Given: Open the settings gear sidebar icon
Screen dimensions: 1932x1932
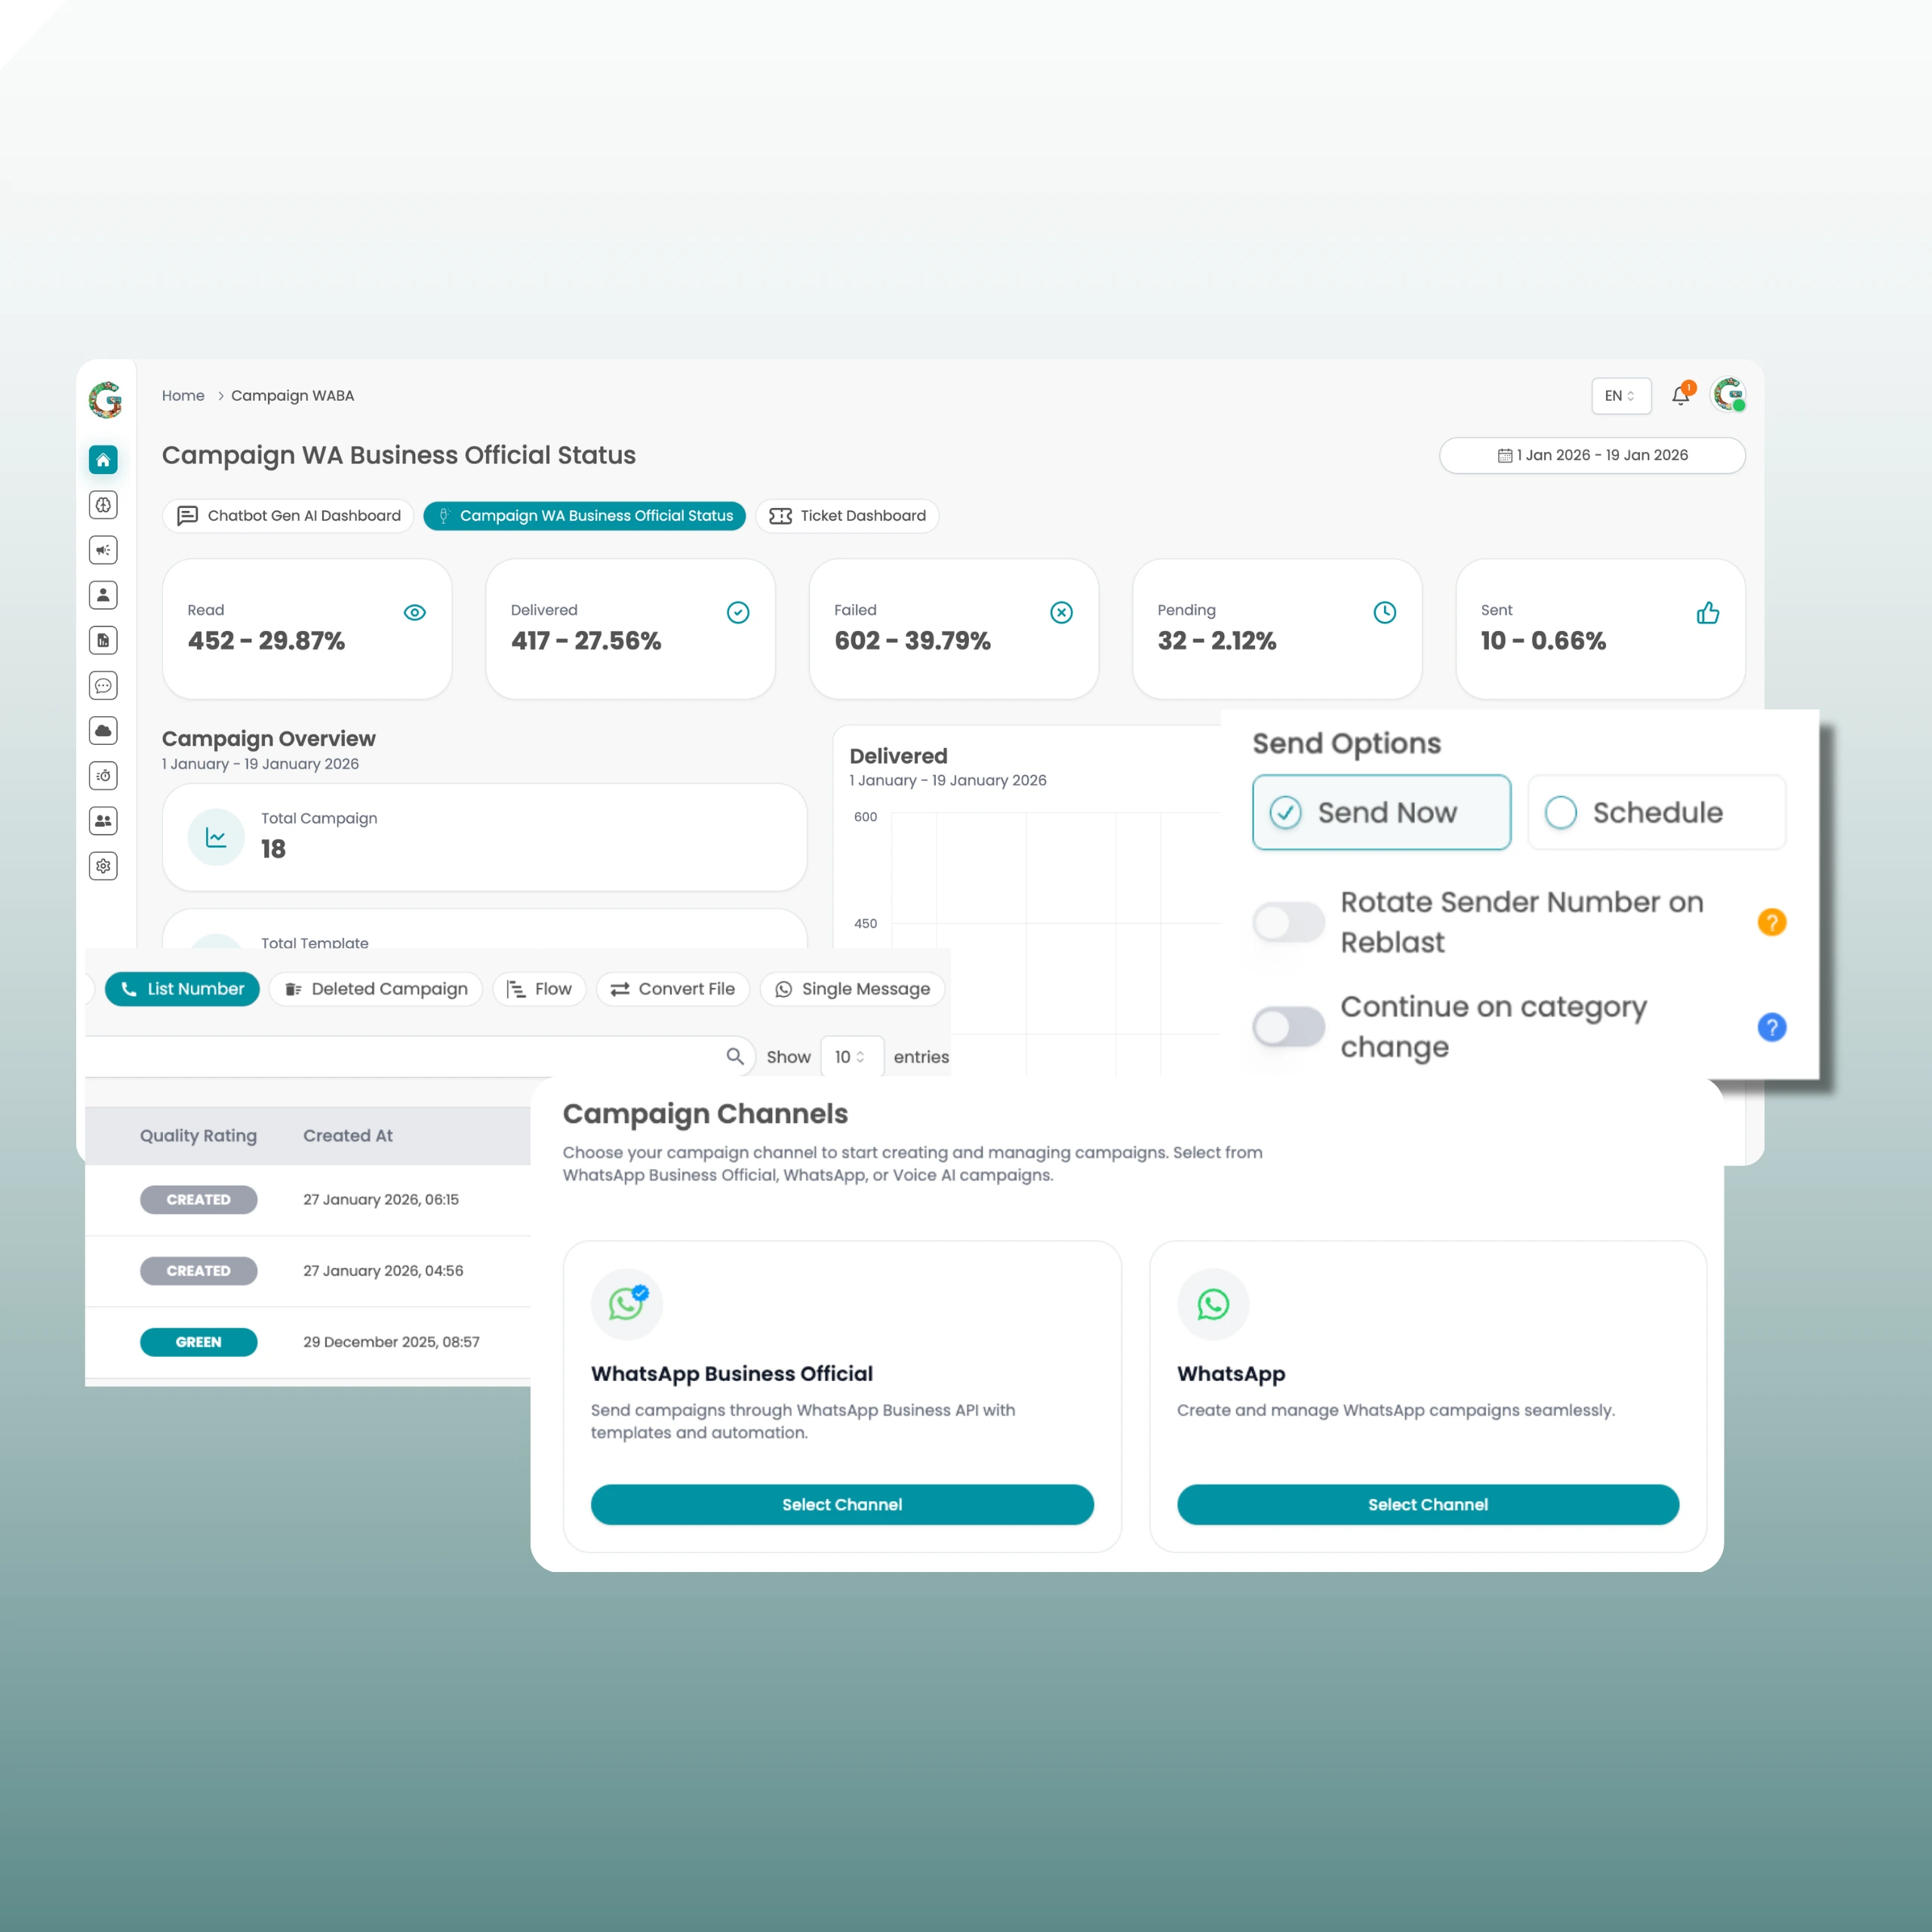Looking at the screenshot, I should pos(103,866).
